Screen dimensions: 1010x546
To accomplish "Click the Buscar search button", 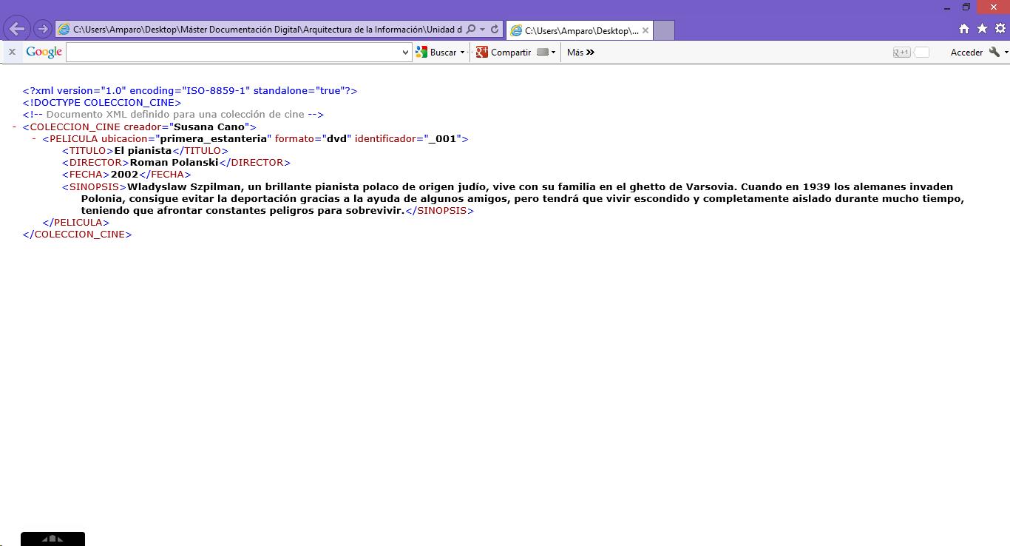I will [x=436, y=52].
